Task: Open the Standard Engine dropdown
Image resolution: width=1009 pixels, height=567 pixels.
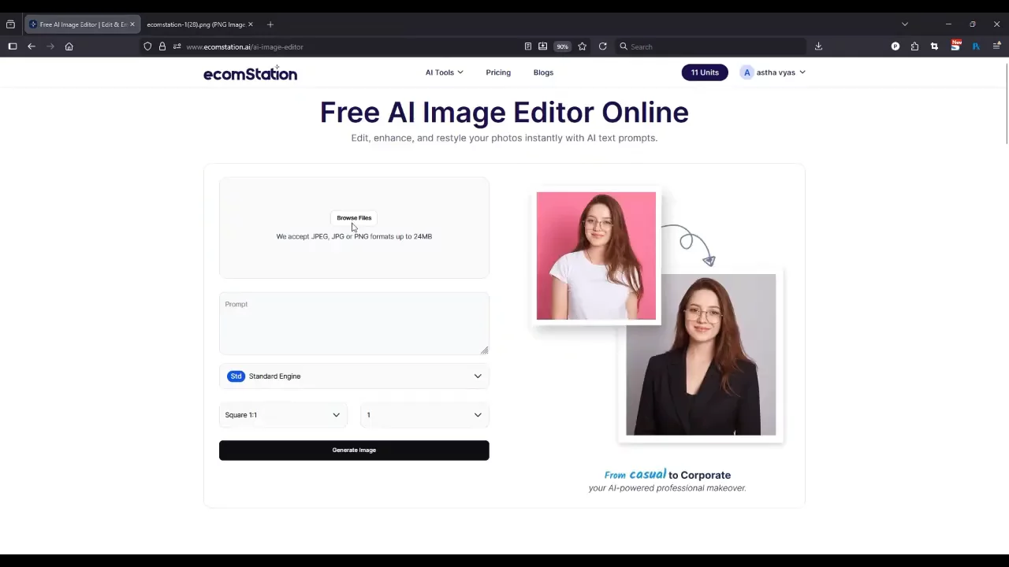Action: tap(354, 376)
